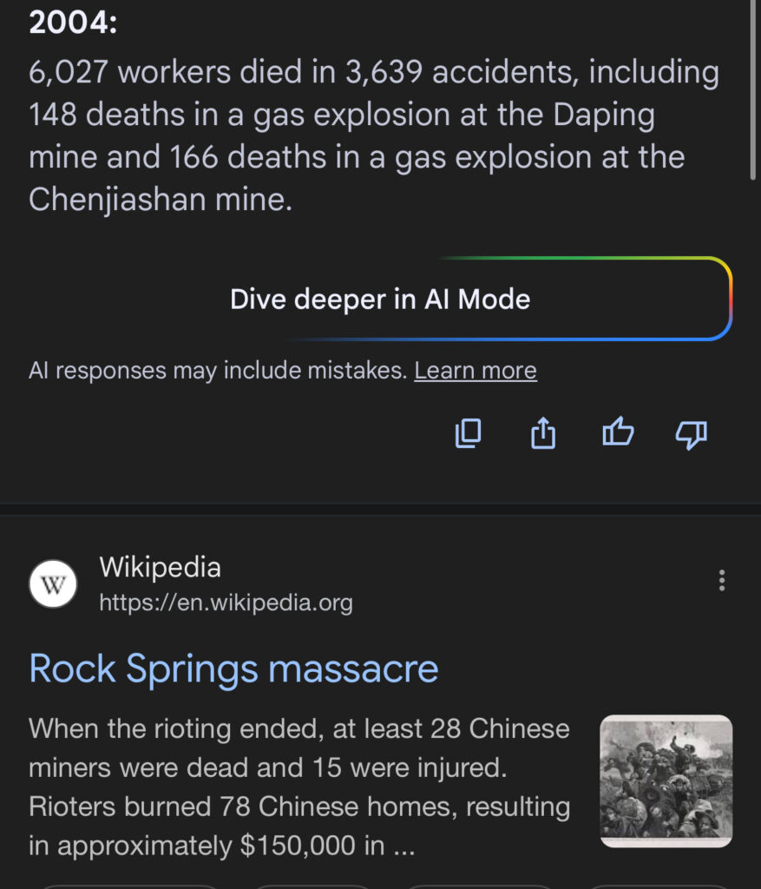Tap the Rock Springs massacre thumbnail image

coord(666,780)
